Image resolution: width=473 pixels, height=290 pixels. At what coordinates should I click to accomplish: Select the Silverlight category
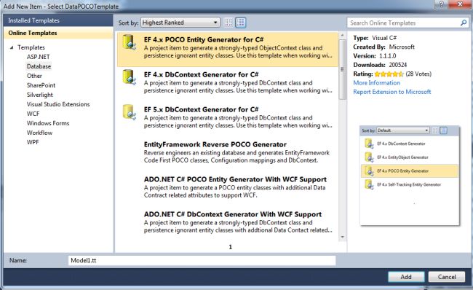(x=39, y=95)
